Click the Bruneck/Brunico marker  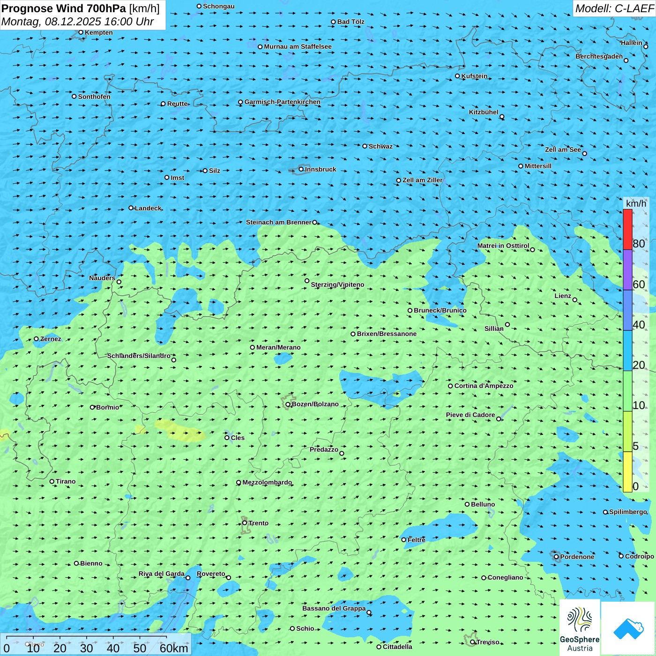click(x=410, y=310)
